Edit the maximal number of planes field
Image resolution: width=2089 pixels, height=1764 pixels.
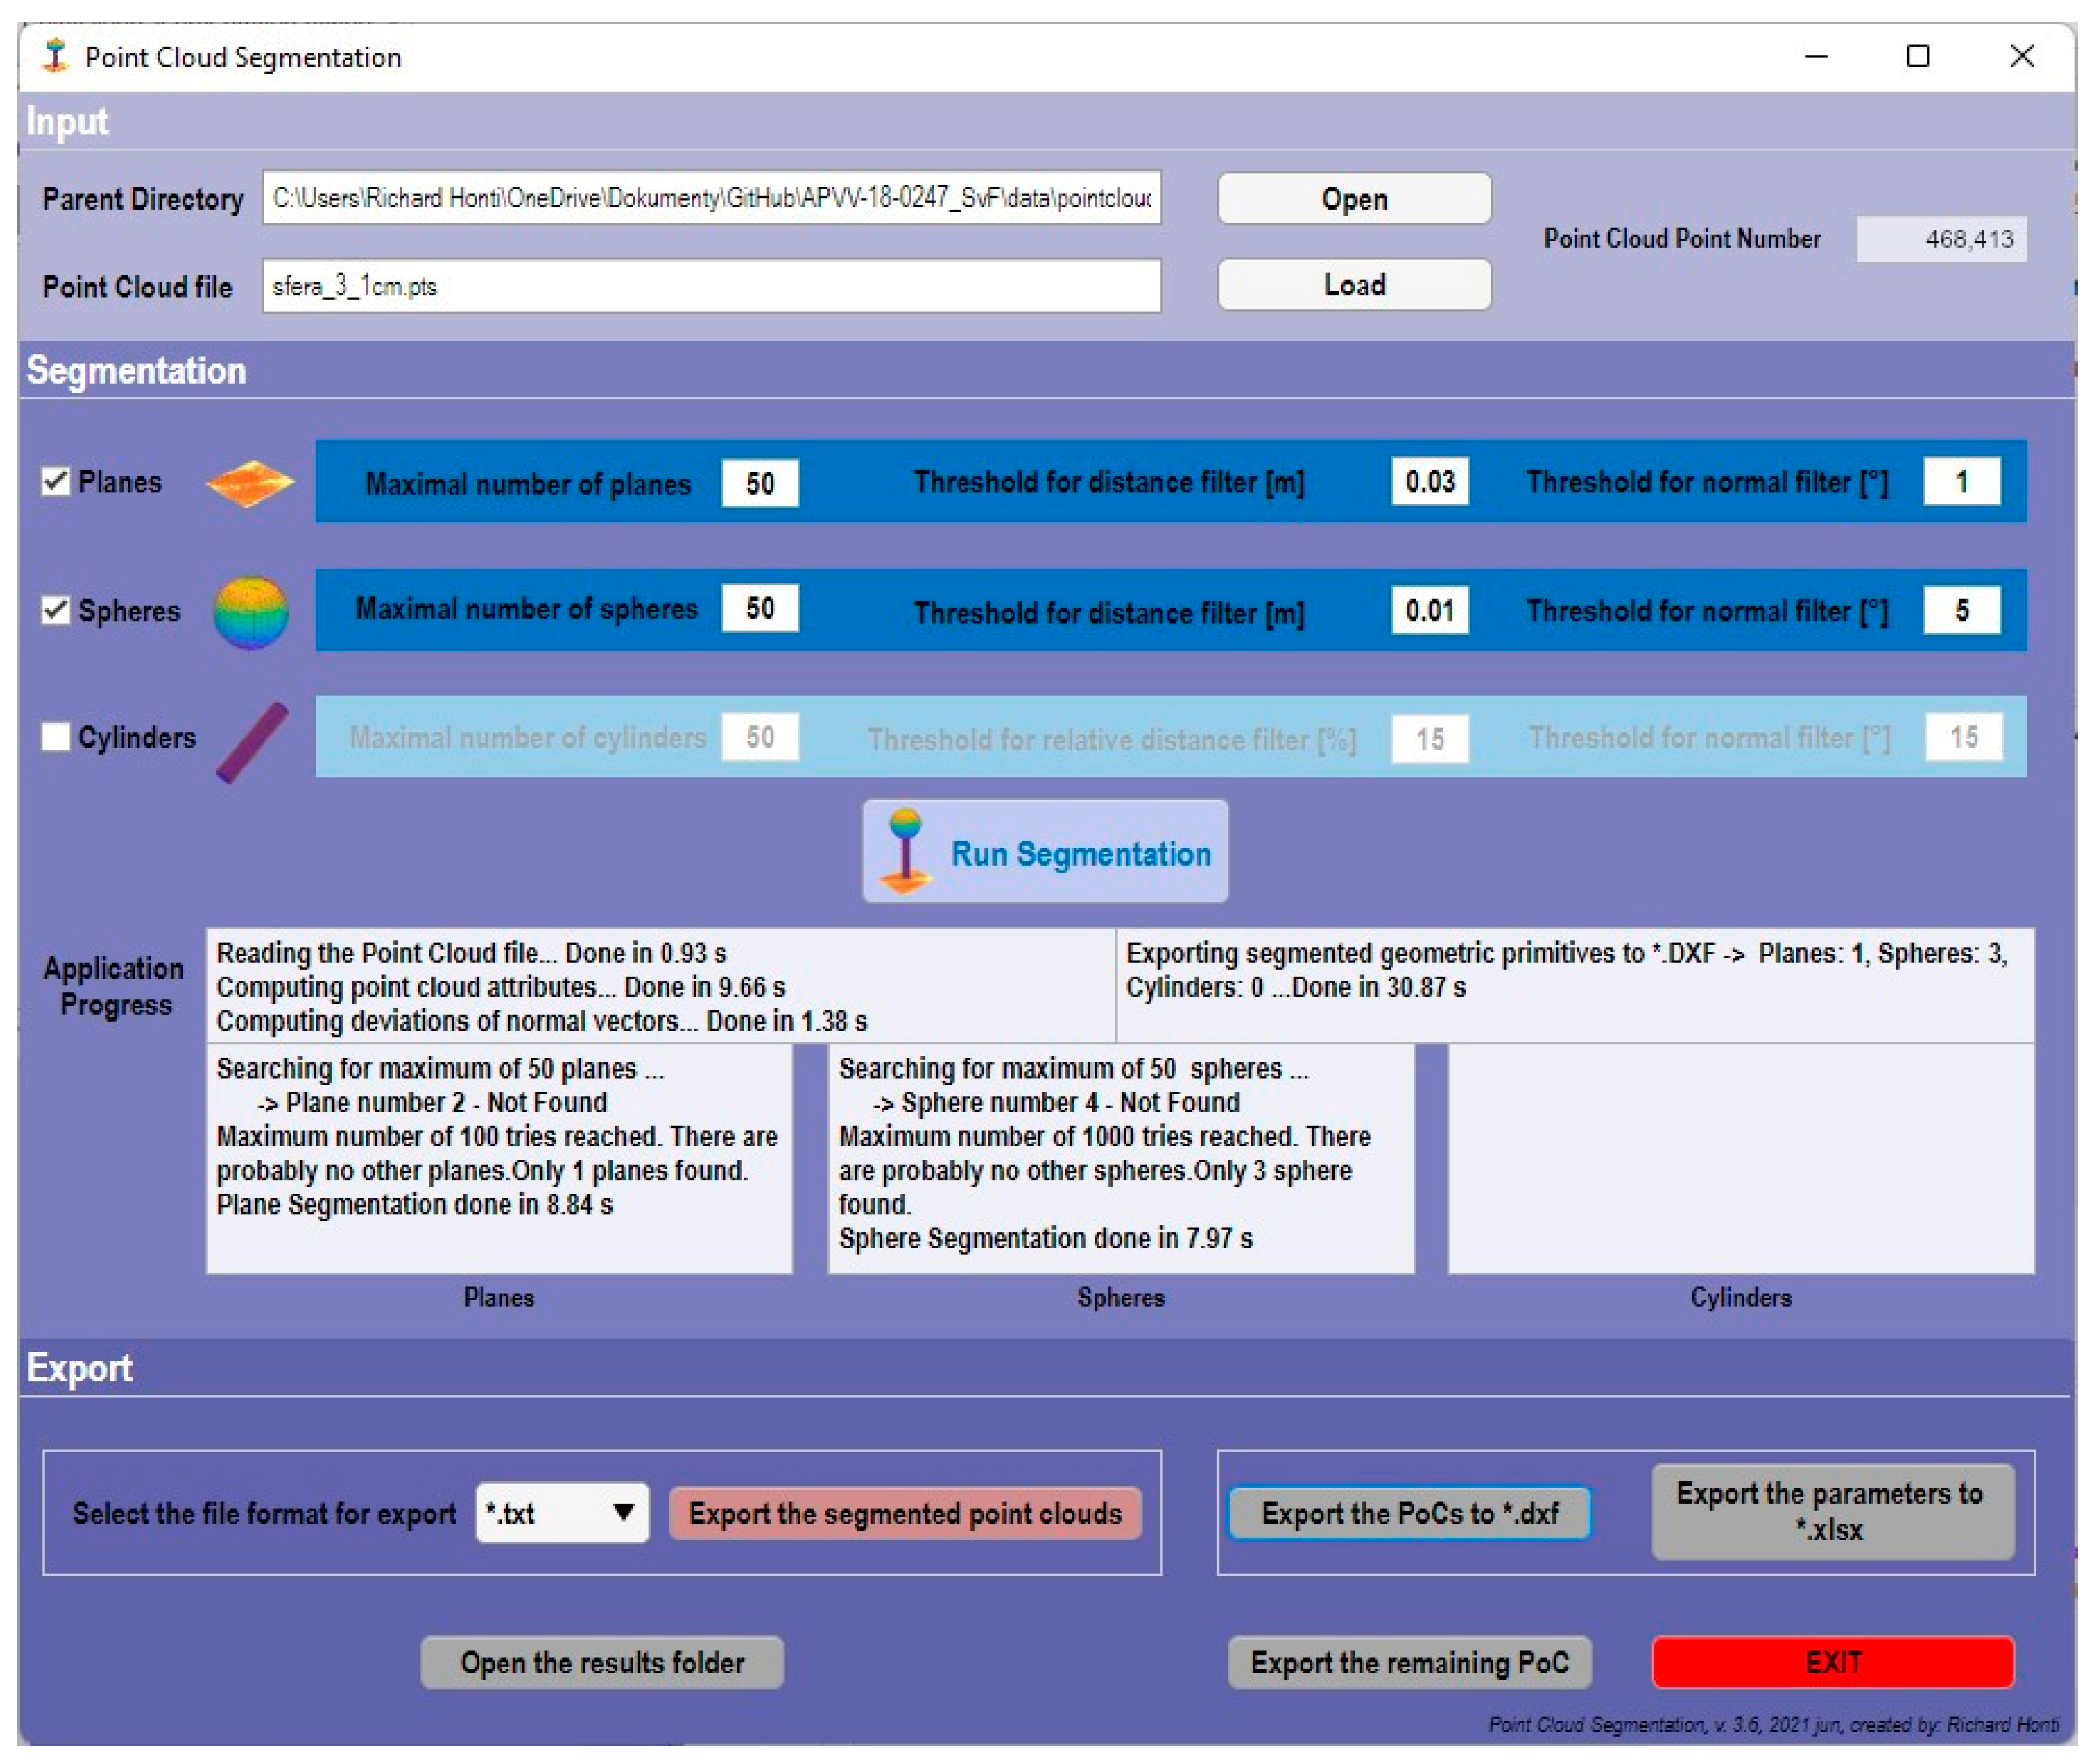760,484
